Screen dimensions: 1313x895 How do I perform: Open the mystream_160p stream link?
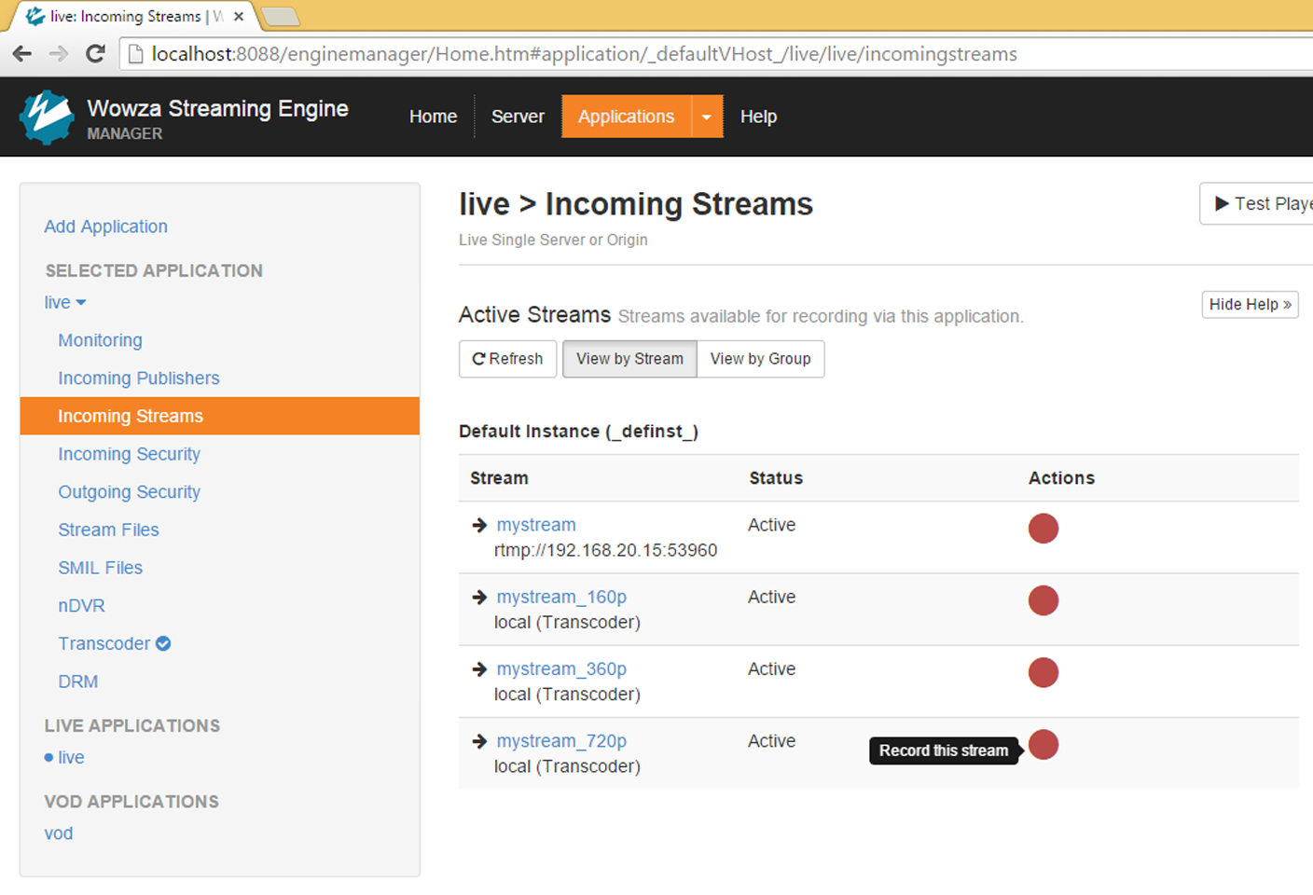click(561, 597)
